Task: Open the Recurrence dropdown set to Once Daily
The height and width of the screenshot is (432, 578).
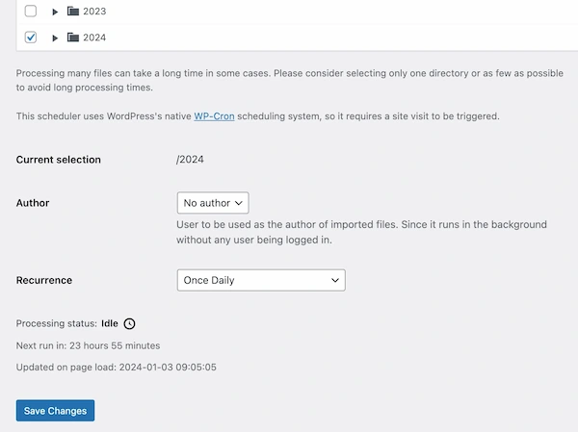Action: 261,280
